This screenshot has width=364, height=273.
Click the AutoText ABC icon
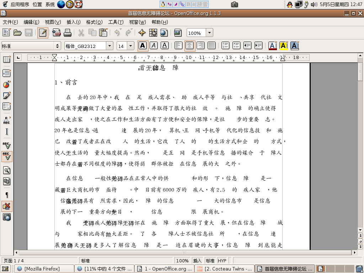tap(7, 121)
